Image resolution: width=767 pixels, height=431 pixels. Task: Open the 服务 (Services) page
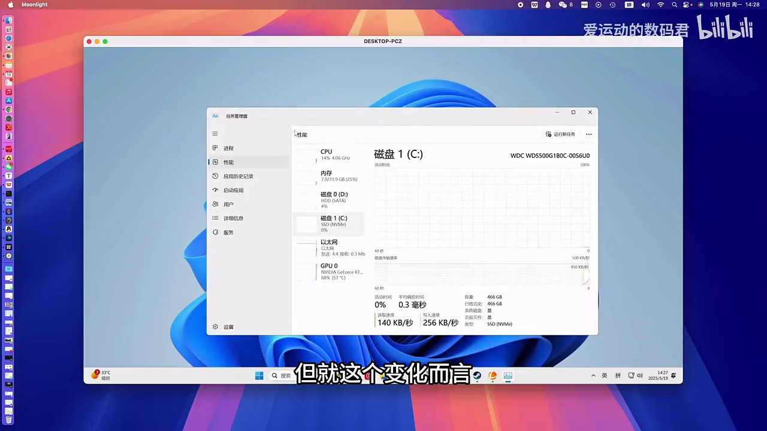point(249,232)
